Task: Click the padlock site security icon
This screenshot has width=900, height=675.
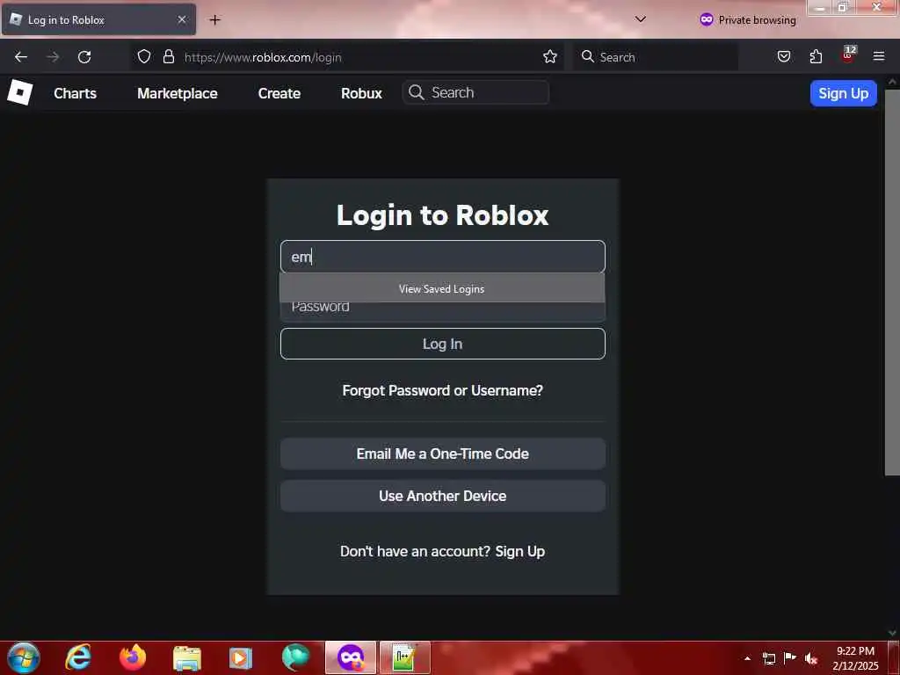Action: [x=168, y=56]
